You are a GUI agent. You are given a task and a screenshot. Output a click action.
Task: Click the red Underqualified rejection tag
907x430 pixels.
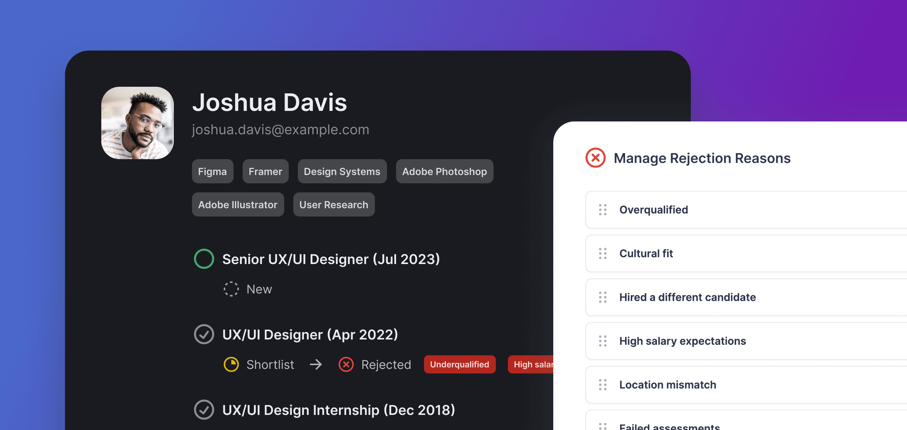(460, 364)
